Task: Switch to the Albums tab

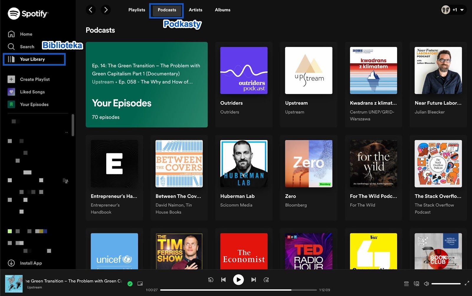Action: coord(222,10)
